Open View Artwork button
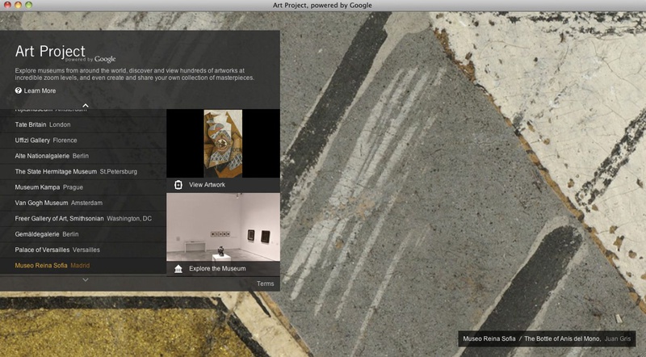The height and width of the screenshot is (357, 646). (224, 185)
